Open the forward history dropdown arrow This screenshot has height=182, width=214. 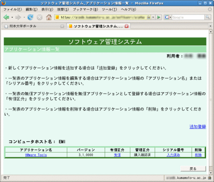(x=24, y=17)
